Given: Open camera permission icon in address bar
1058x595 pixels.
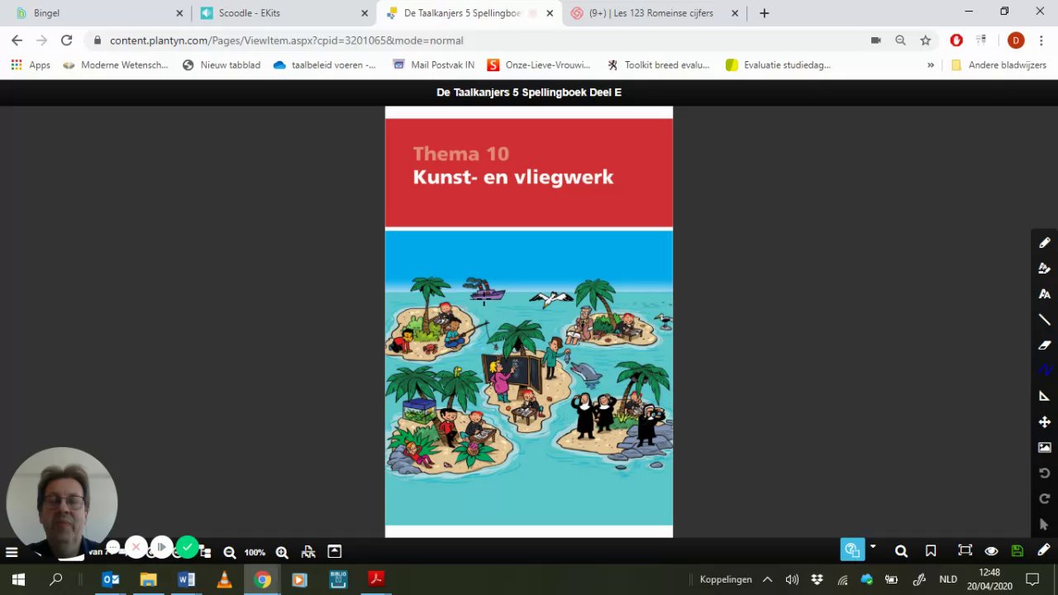Looking at the screenshot, I should pos(875,40).
